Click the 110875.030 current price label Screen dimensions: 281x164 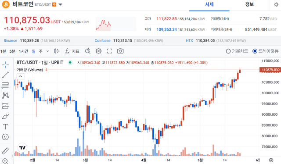[x=270, y=70]
